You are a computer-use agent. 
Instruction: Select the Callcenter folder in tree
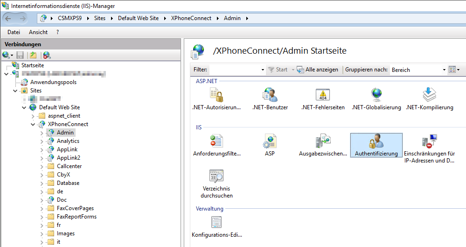[69, 166]
